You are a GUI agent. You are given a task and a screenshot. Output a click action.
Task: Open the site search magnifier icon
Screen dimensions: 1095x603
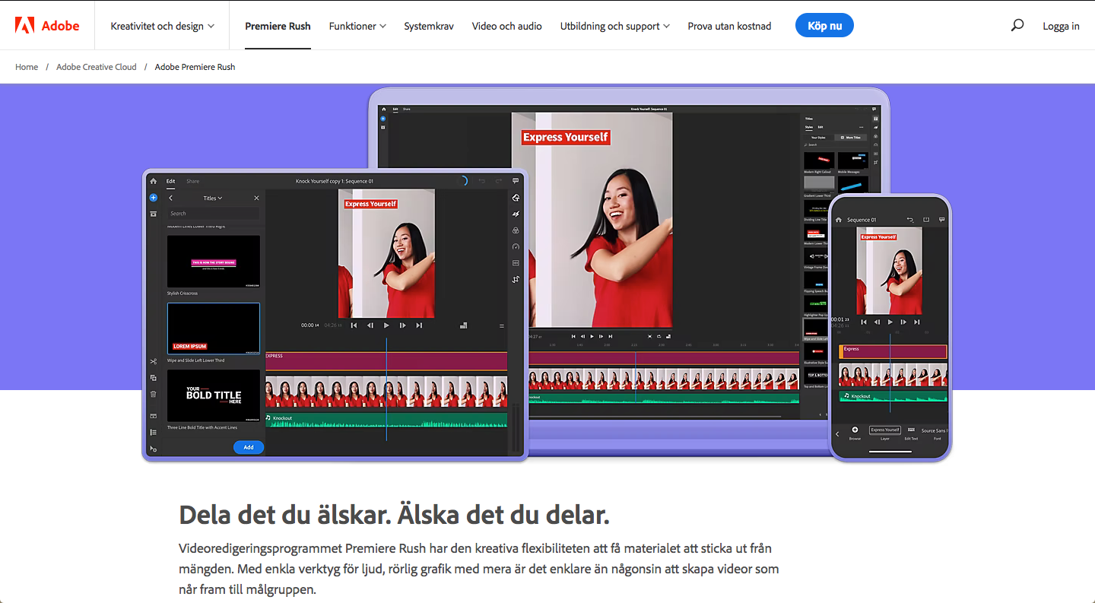[x=1017, y=25]
